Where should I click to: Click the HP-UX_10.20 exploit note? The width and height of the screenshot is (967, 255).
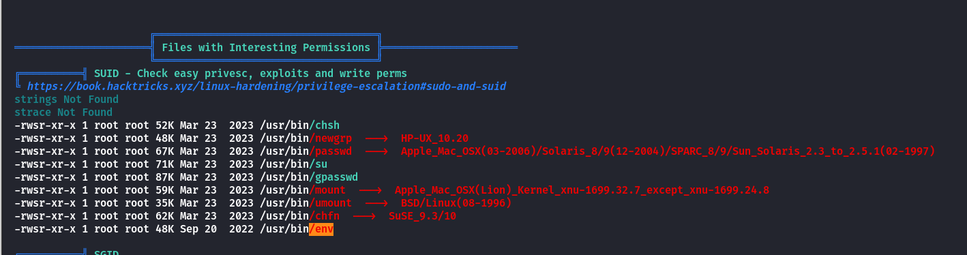pyautogui.click(x=434, y=138)
